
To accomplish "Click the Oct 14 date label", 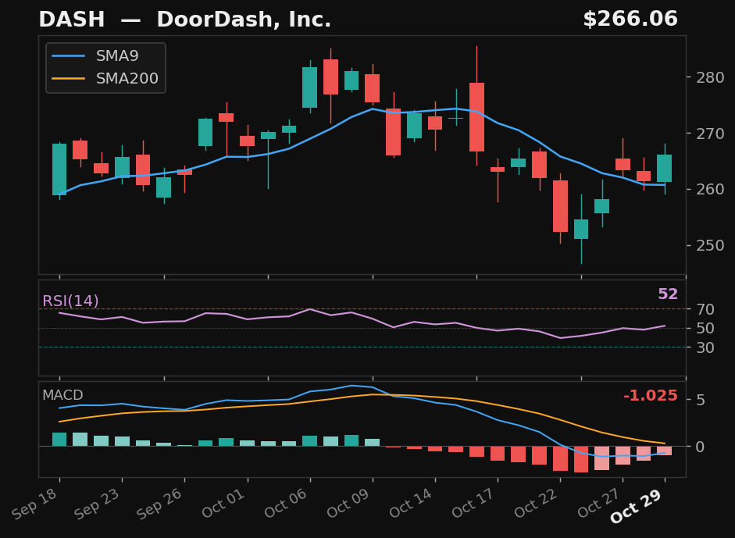I will tap(411, 503).
